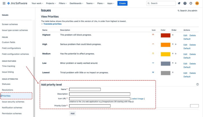Image resolution: width=203 pixels, height=117 pixels.
Task: Open help for Add priority level
Action: pos(197,84)
